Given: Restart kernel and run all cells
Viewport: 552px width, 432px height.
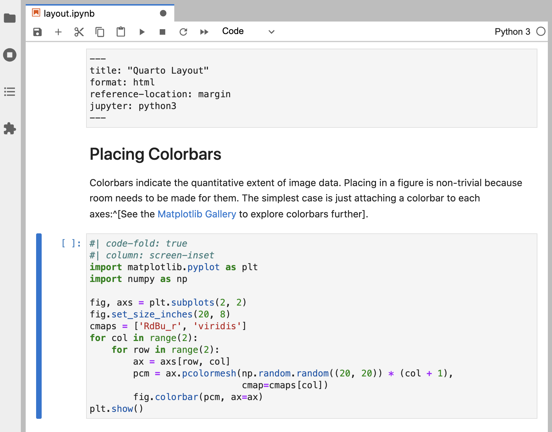Looking at the screenshot, I should [x=204, y=32].
